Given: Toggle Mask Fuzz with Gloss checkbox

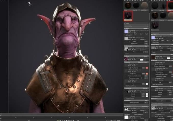Looking at the screenshot, I should pyautogui.click(x=125, y=86).
